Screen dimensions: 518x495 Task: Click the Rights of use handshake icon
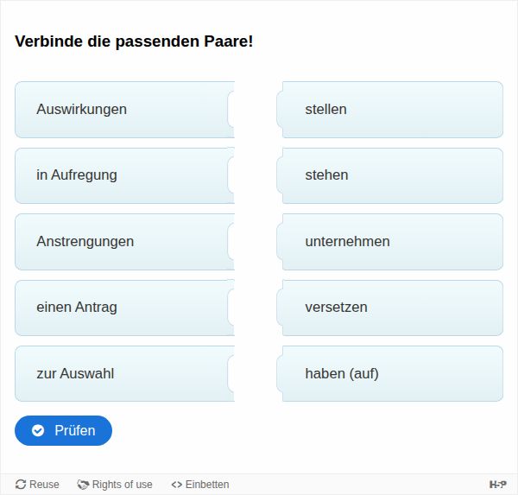click(84, 485)
